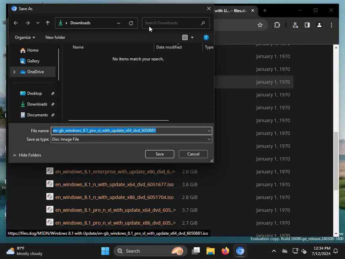Image resolution: width=345 pixels, height=259 pixels.
Task: Open browser three-dot menu
Action: (x=332, y=25)
